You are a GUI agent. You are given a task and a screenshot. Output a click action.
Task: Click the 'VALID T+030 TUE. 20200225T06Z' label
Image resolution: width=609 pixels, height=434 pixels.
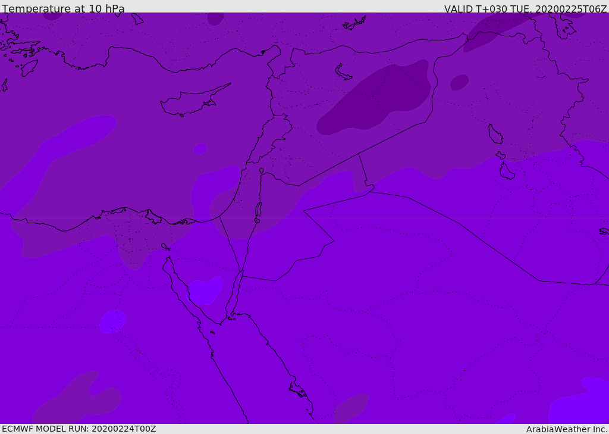click(526, 9)
